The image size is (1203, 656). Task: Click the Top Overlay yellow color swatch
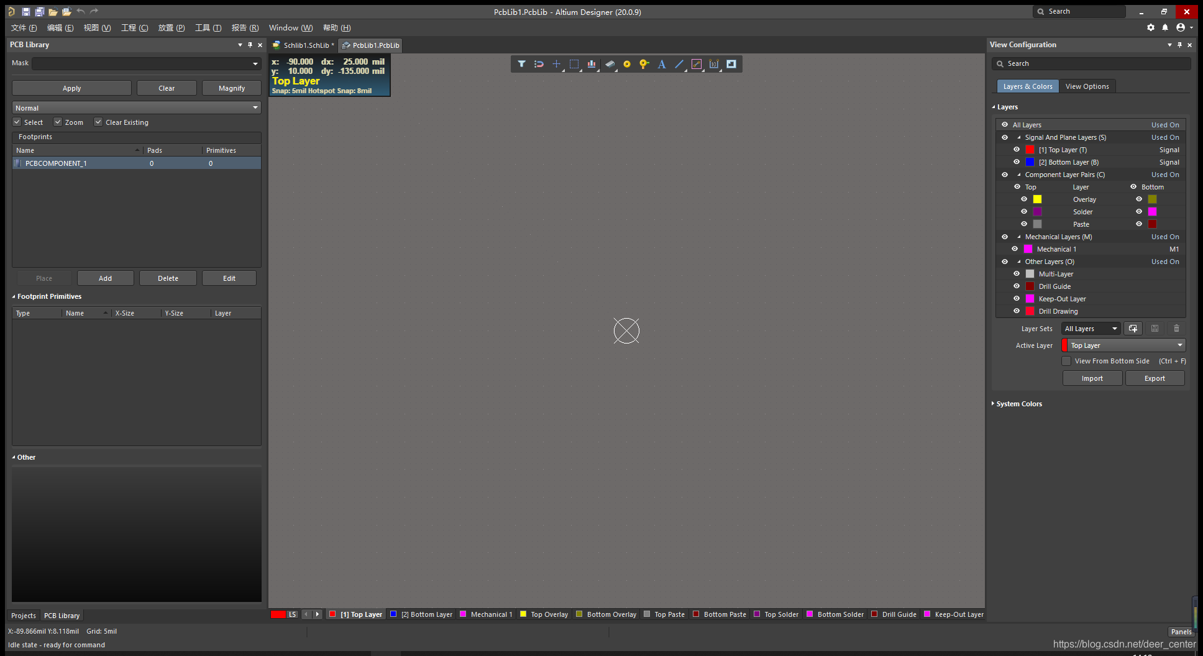(x=1037, y=199)
